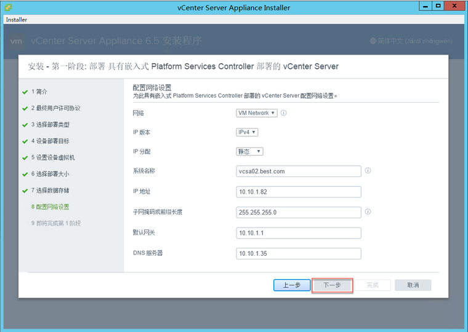Click the default gateway field 10.10.1.1
Screen dimensions: 468x332
[x=299, y=233]
